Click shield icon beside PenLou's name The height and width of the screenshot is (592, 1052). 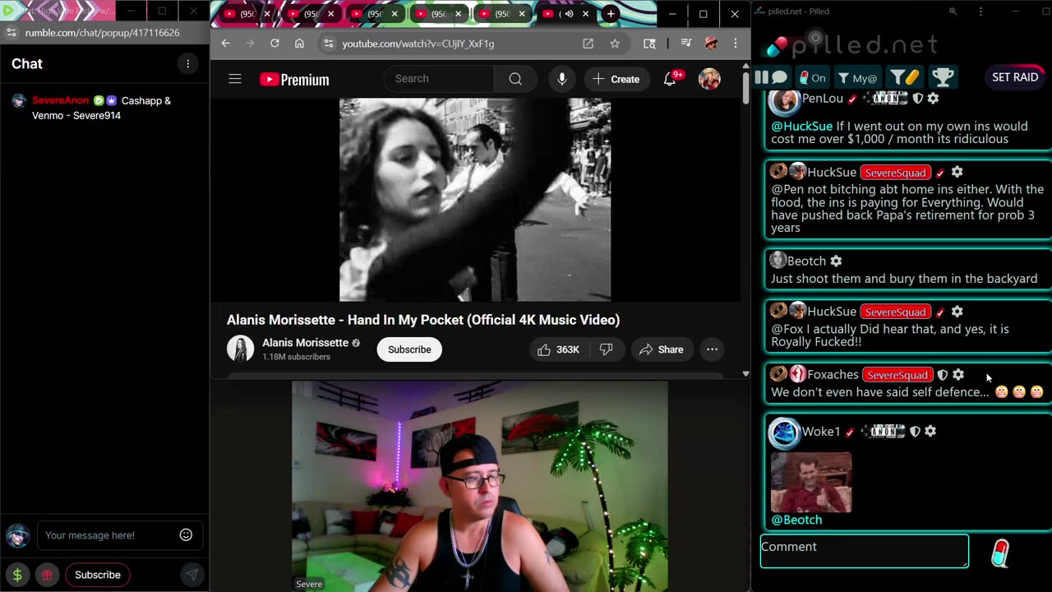[918, 99]
